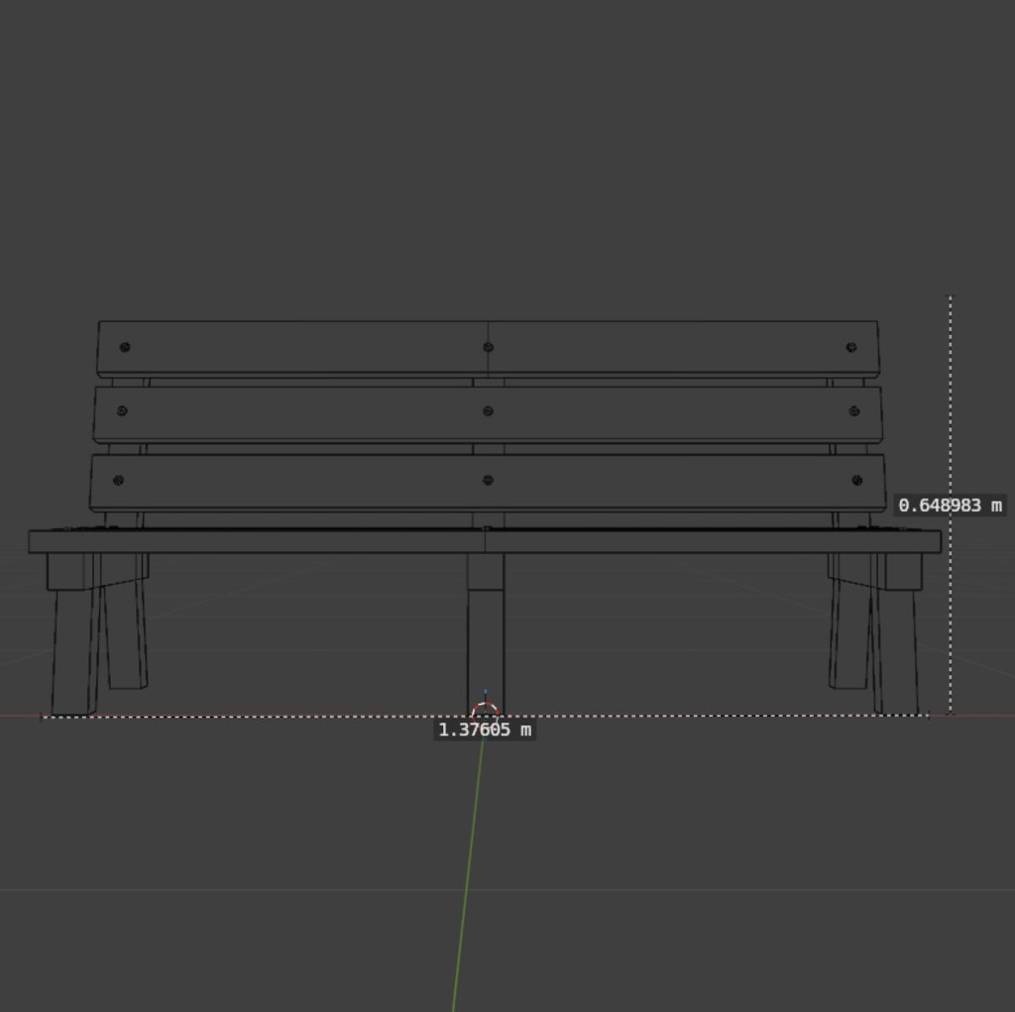Click the 0.648983 m height measurement label
The height and width of the screenshot is (1012, 1015).
coord(950,506)
